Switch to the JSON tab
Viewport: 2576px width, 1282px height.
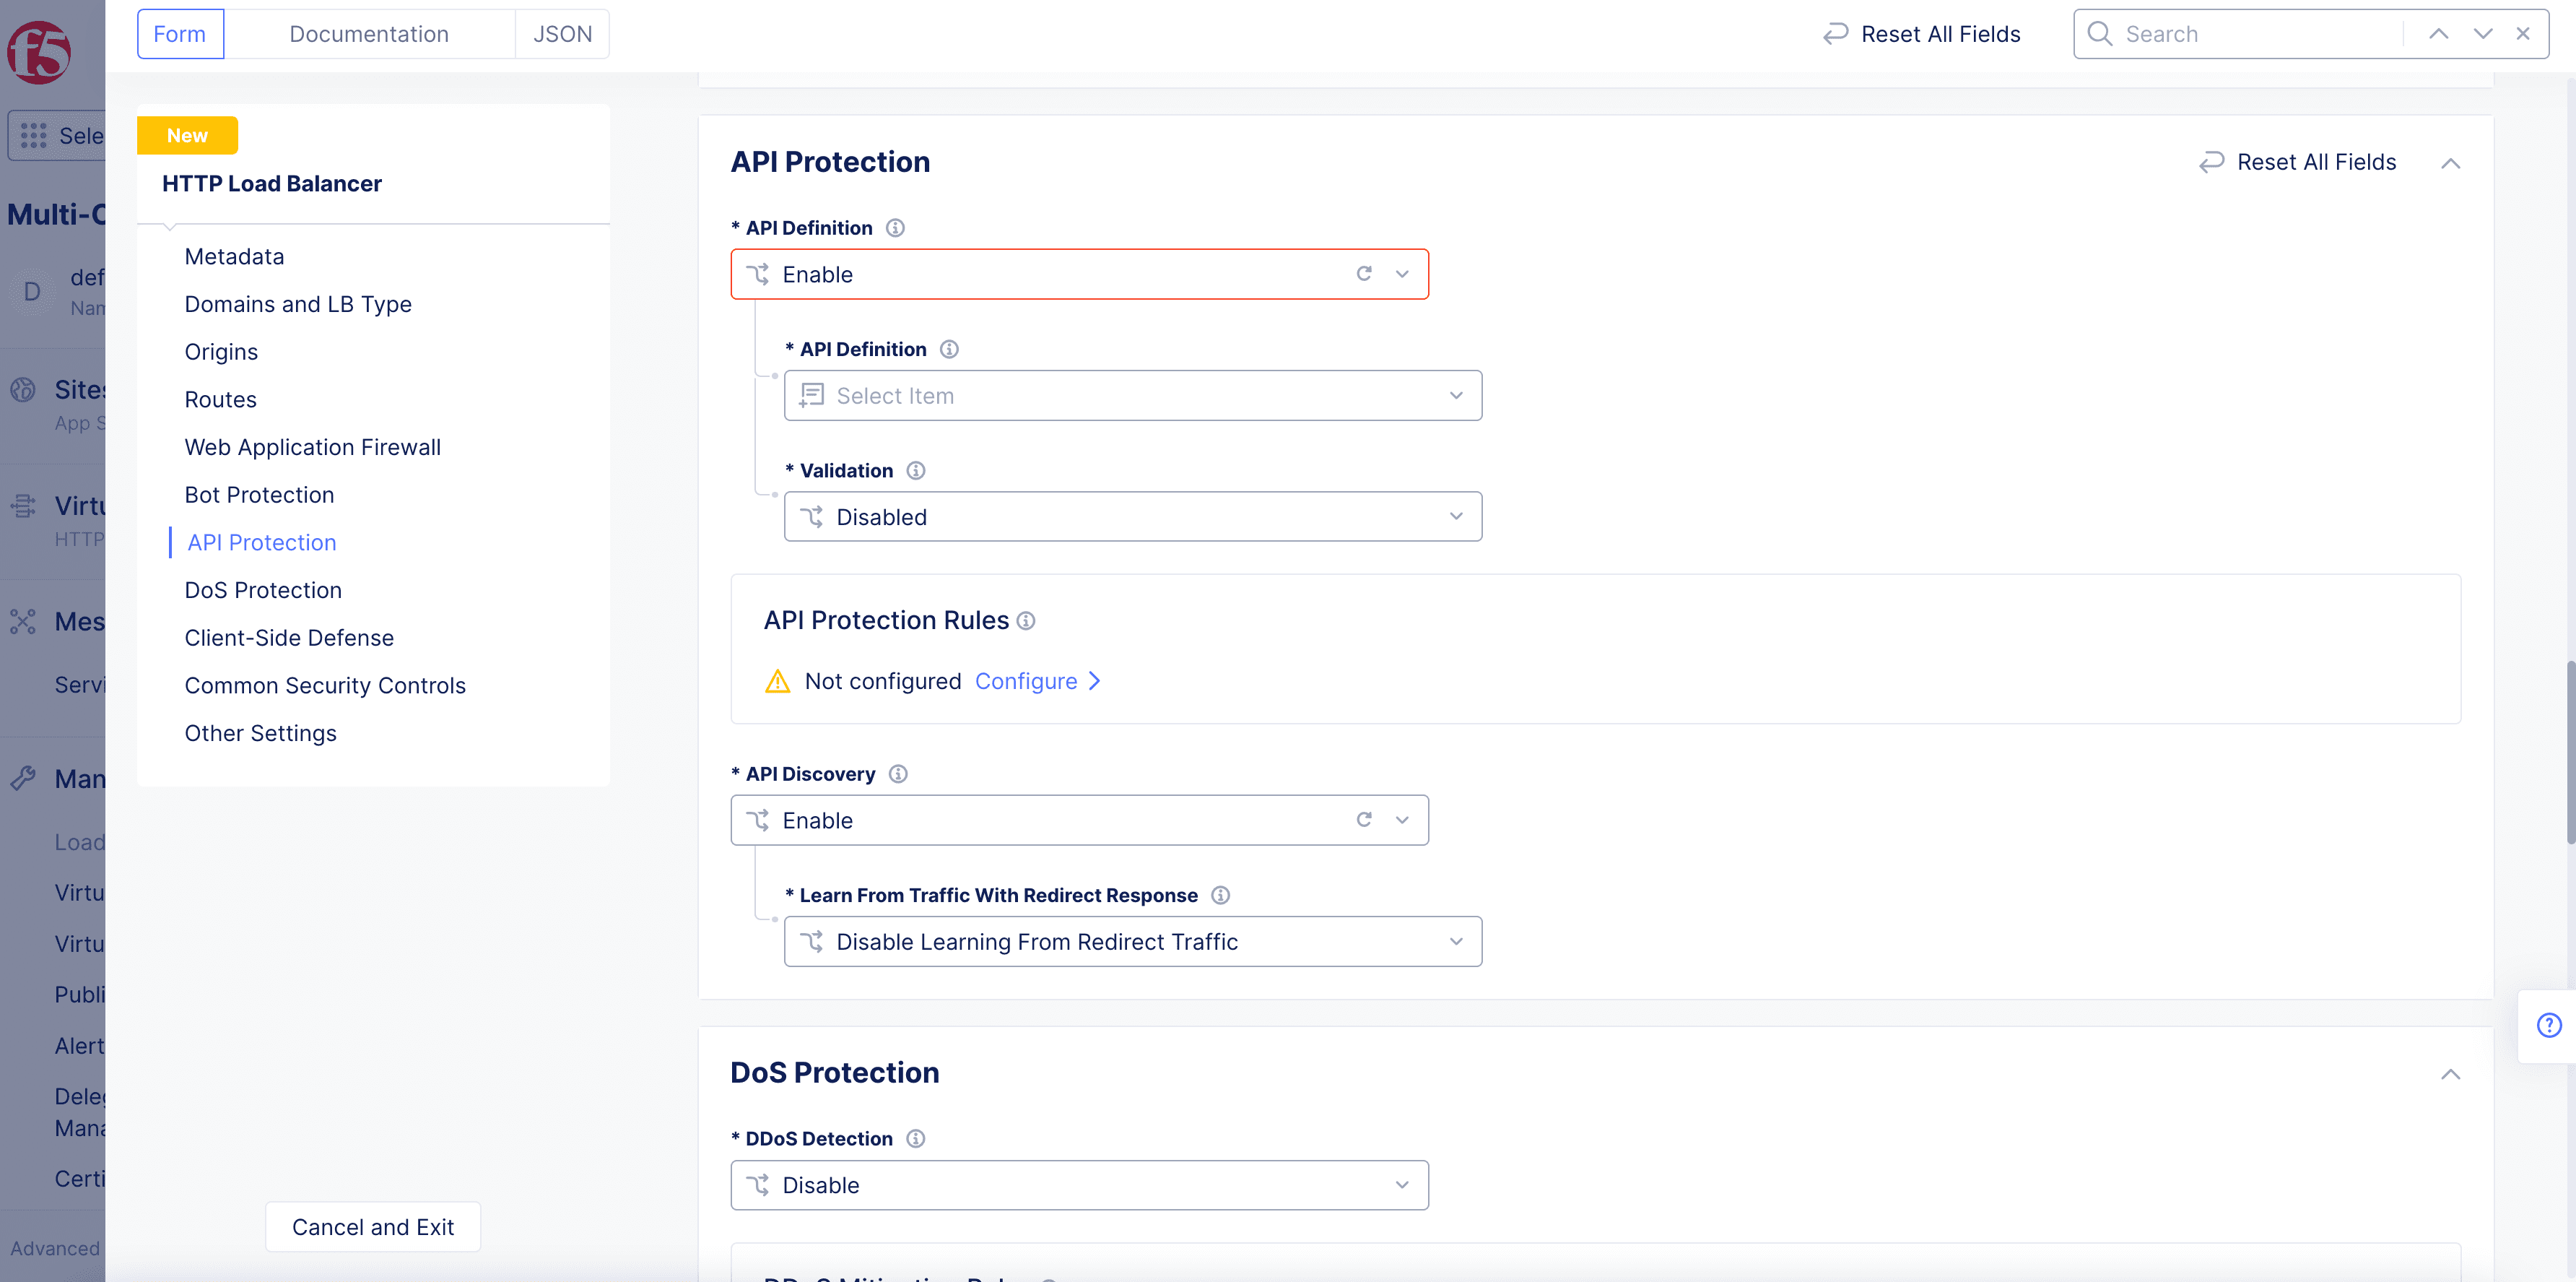point(562,33)
